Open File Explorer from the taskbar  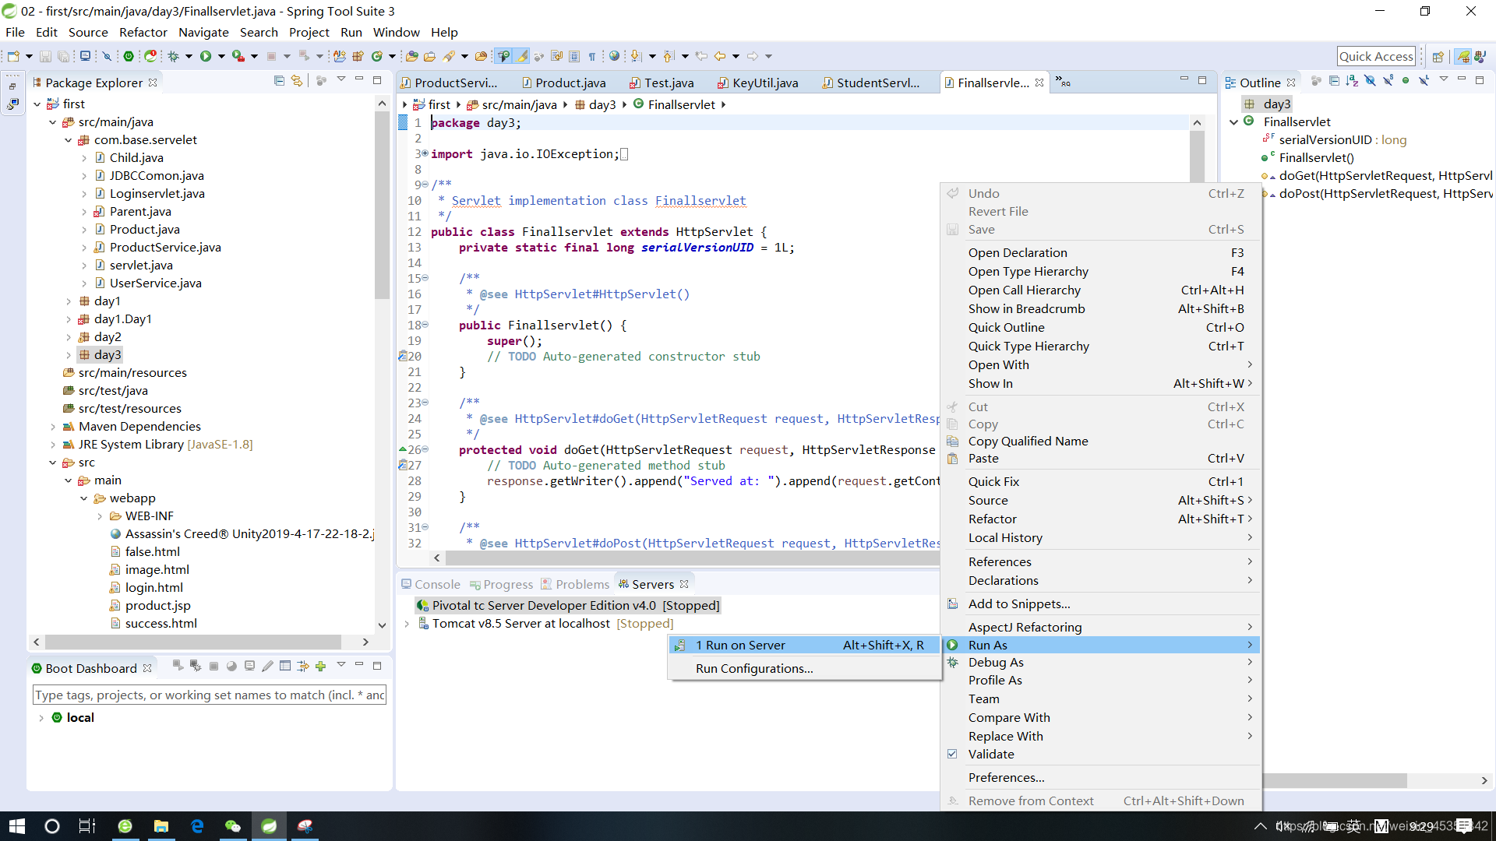click(x=161, y=826)
